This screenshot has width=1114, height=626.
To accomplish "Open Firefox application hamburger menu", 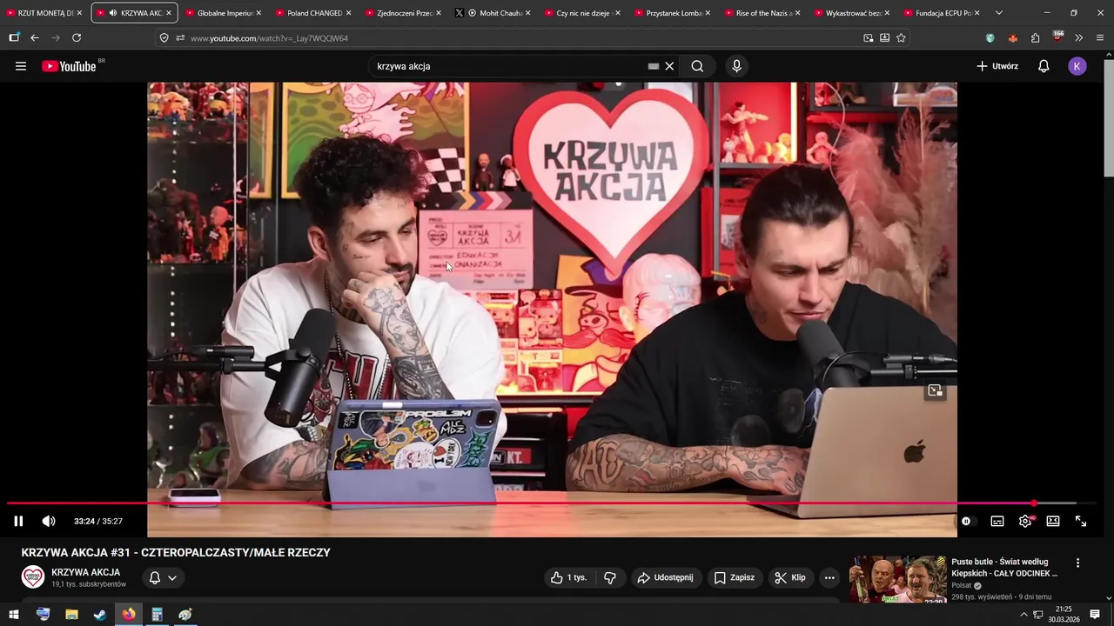I will (x=1100, y=37).
